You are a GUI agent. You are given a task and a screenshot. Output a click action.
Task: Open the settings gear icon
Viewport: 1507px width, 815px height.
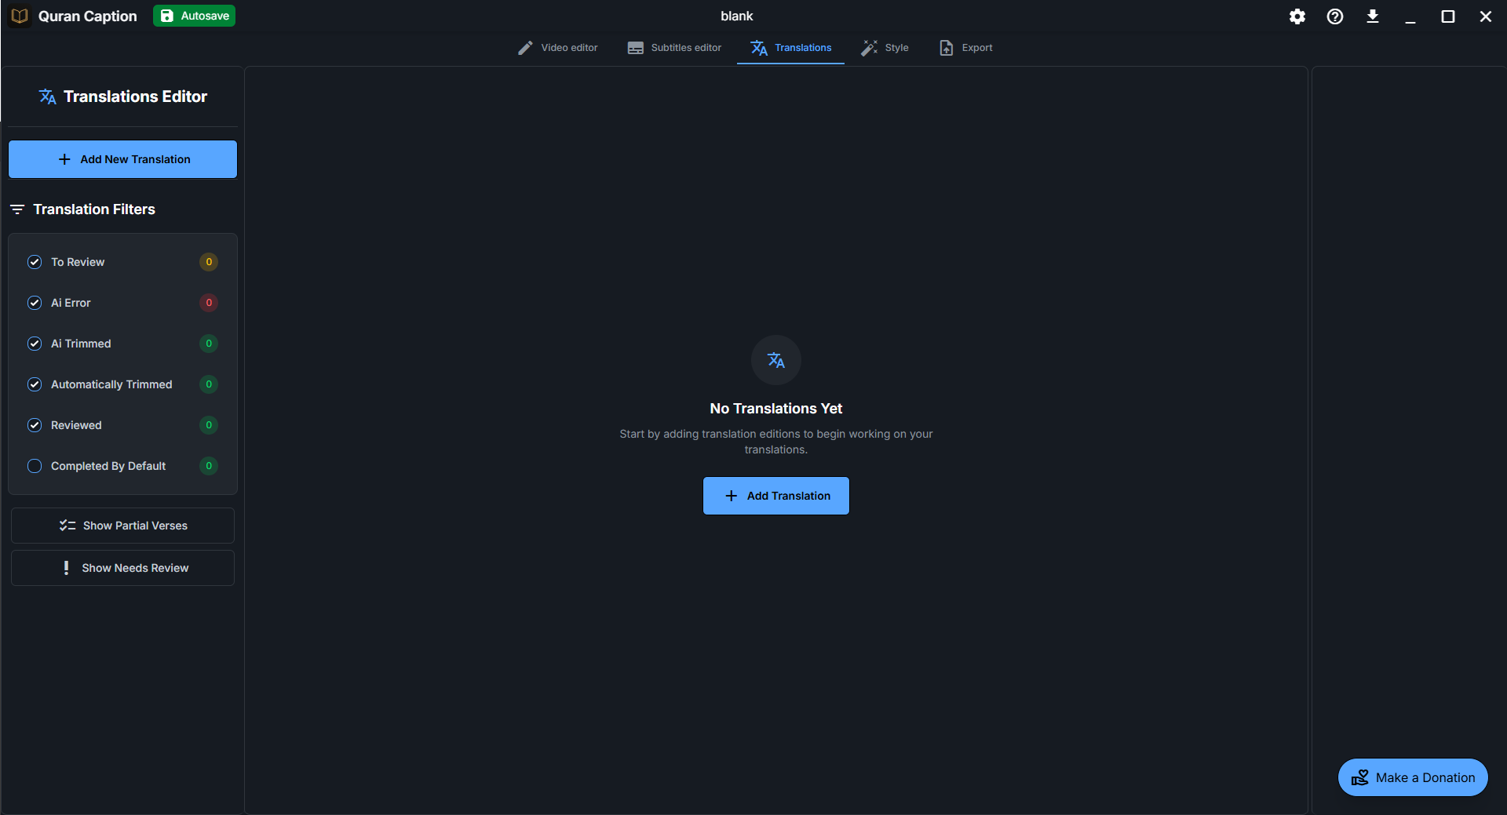tap(1297, 16)
